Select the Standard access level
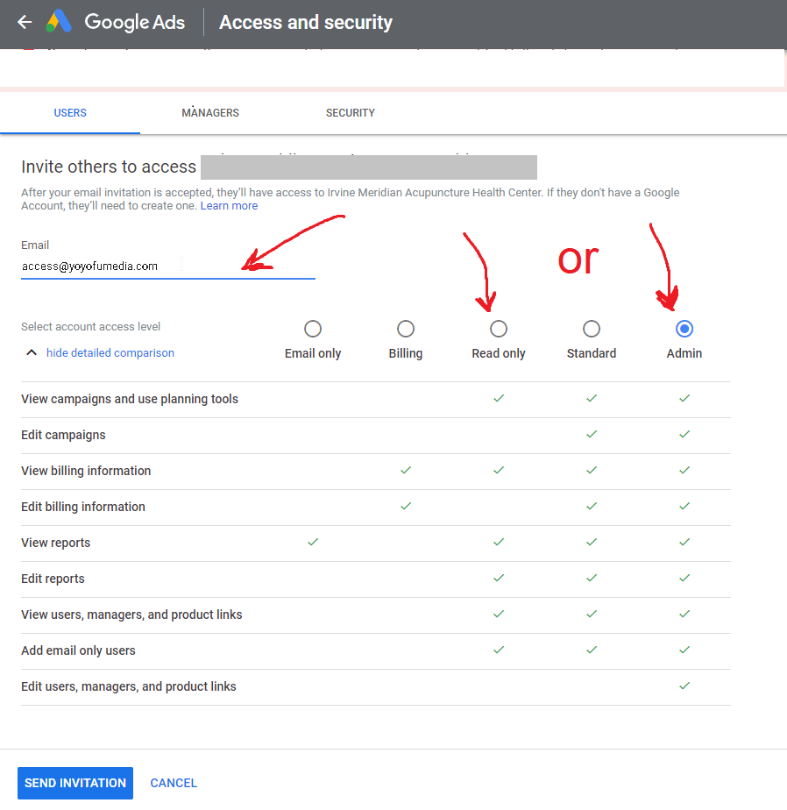The height and width of the screenshot is (810, 787). [x=592, y=329]
